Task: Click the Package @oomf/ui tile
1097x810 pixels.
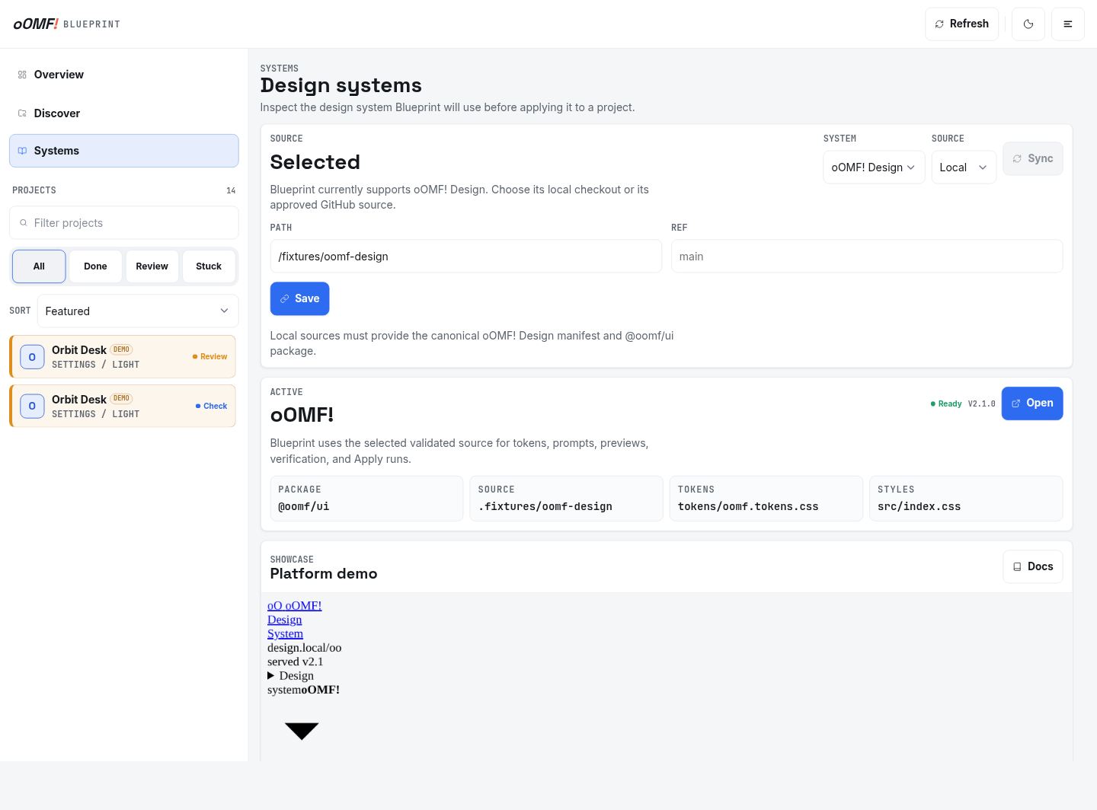Action: point(366,499)
